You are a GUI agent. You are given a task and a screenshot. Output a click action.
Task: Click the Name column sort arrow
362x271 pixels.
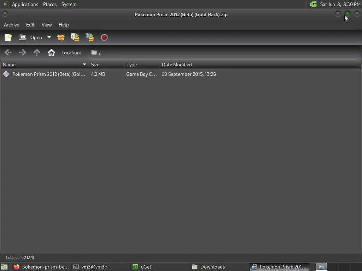(x=84, y=65)
